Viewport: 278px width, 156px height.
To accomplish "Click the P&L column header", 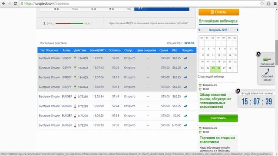I will pyautogui.click(x=175, y=50).
